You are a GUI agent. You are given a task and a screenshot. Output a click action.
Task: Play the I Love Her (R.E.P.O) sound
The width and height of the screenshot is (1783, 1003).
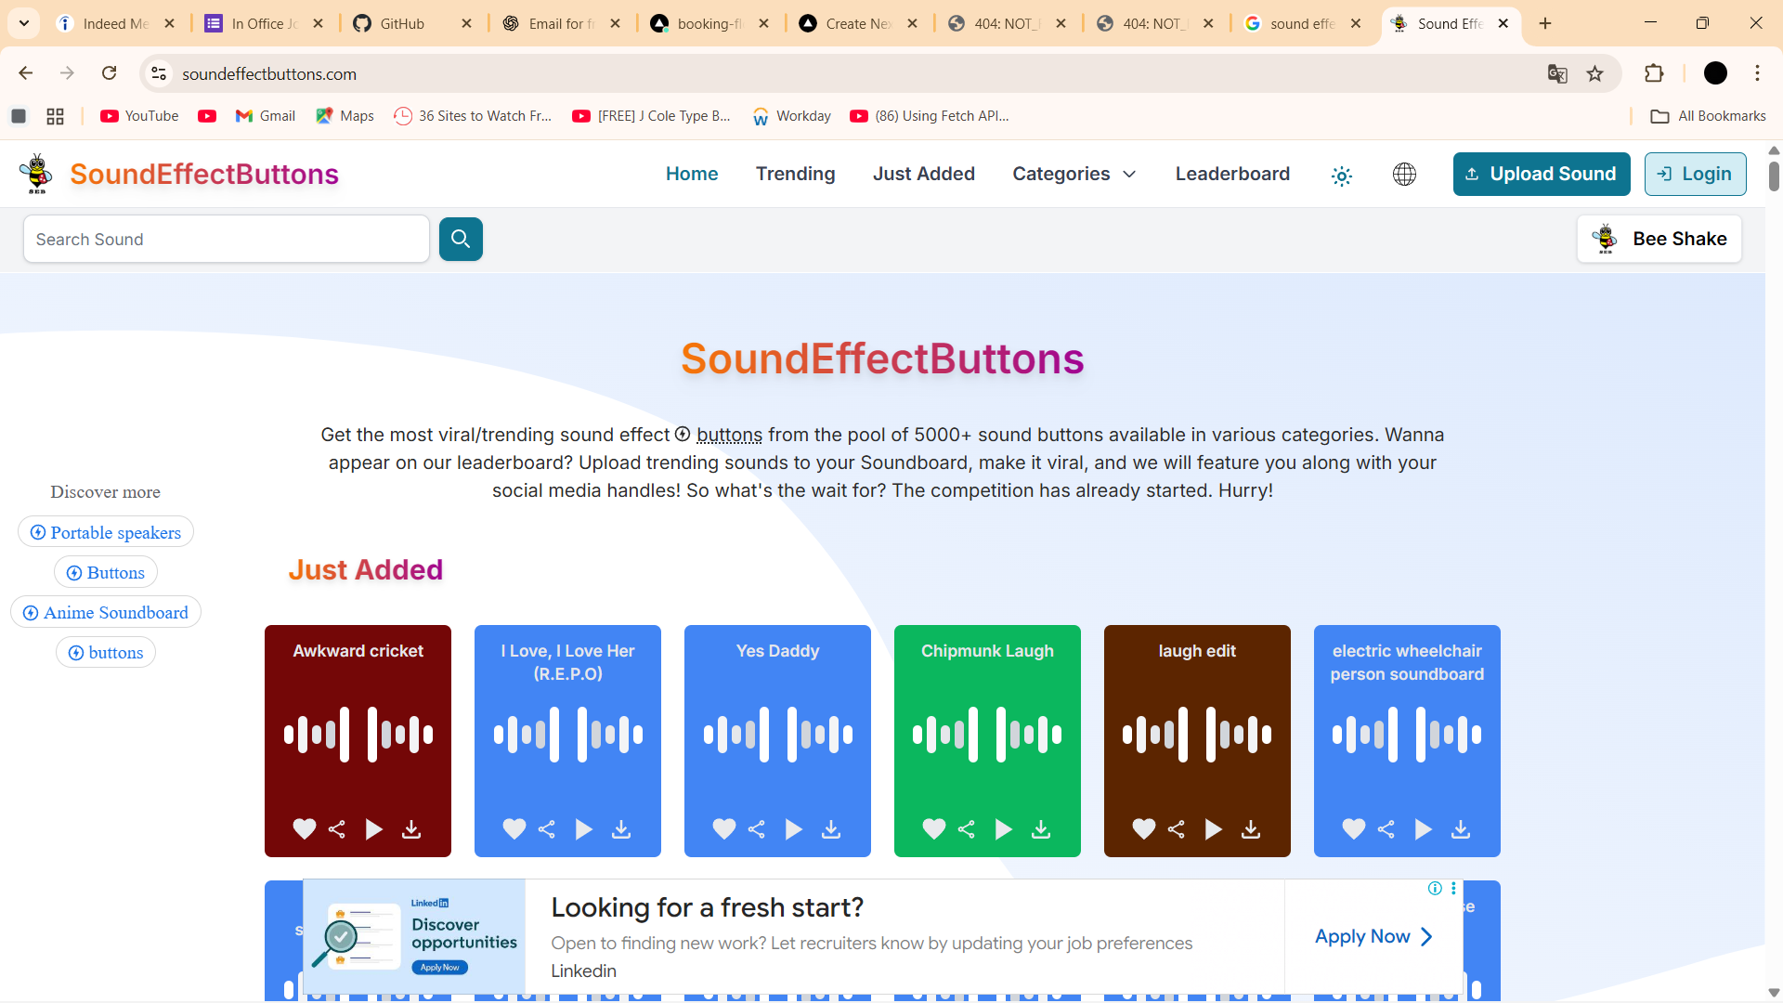pos(584,828)
